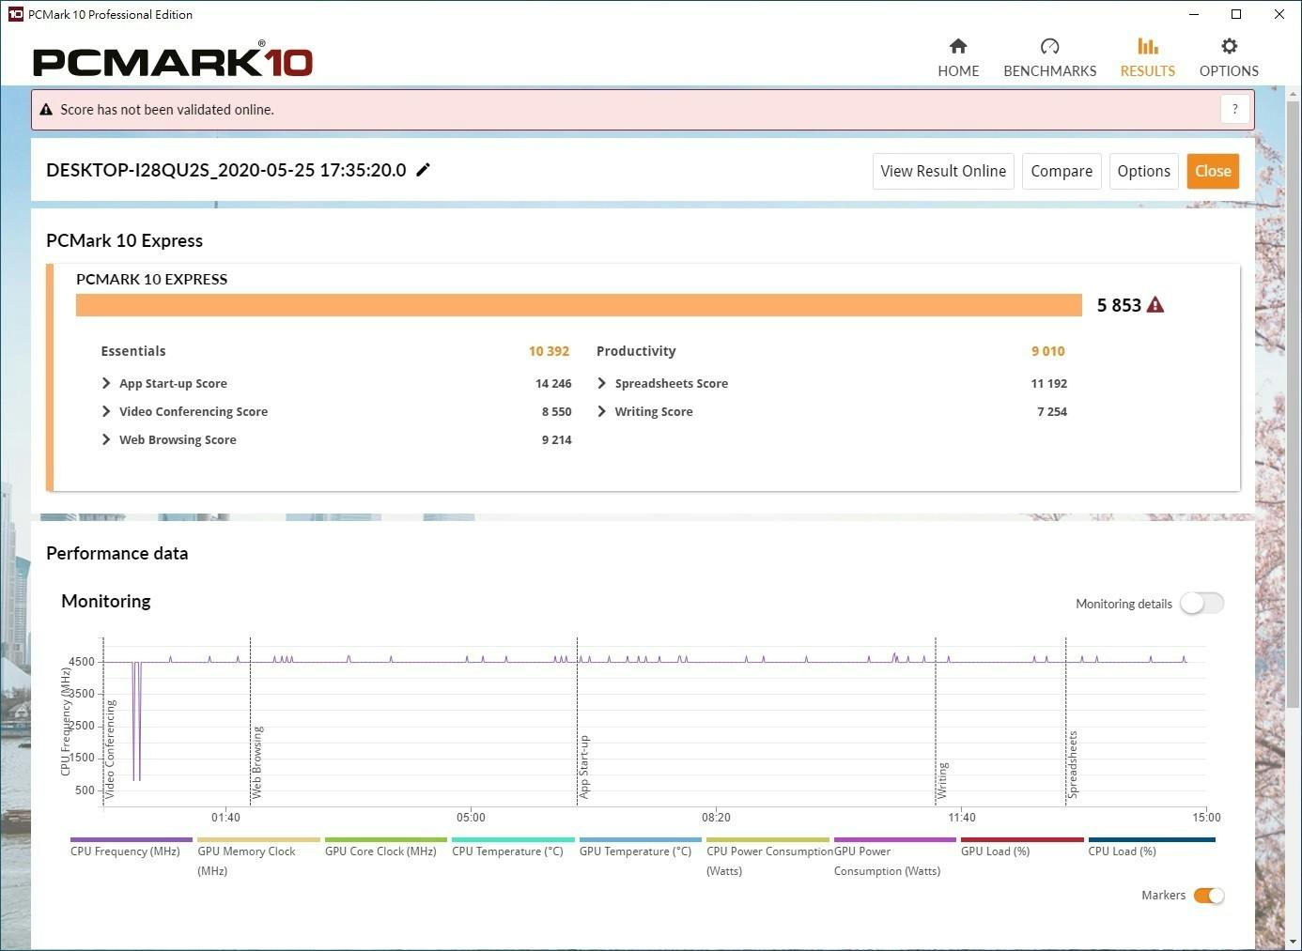Click the red warning triangle beside score 5 853
The height and width of the screenshot is (951, 1302).
tap(1155, 305)
